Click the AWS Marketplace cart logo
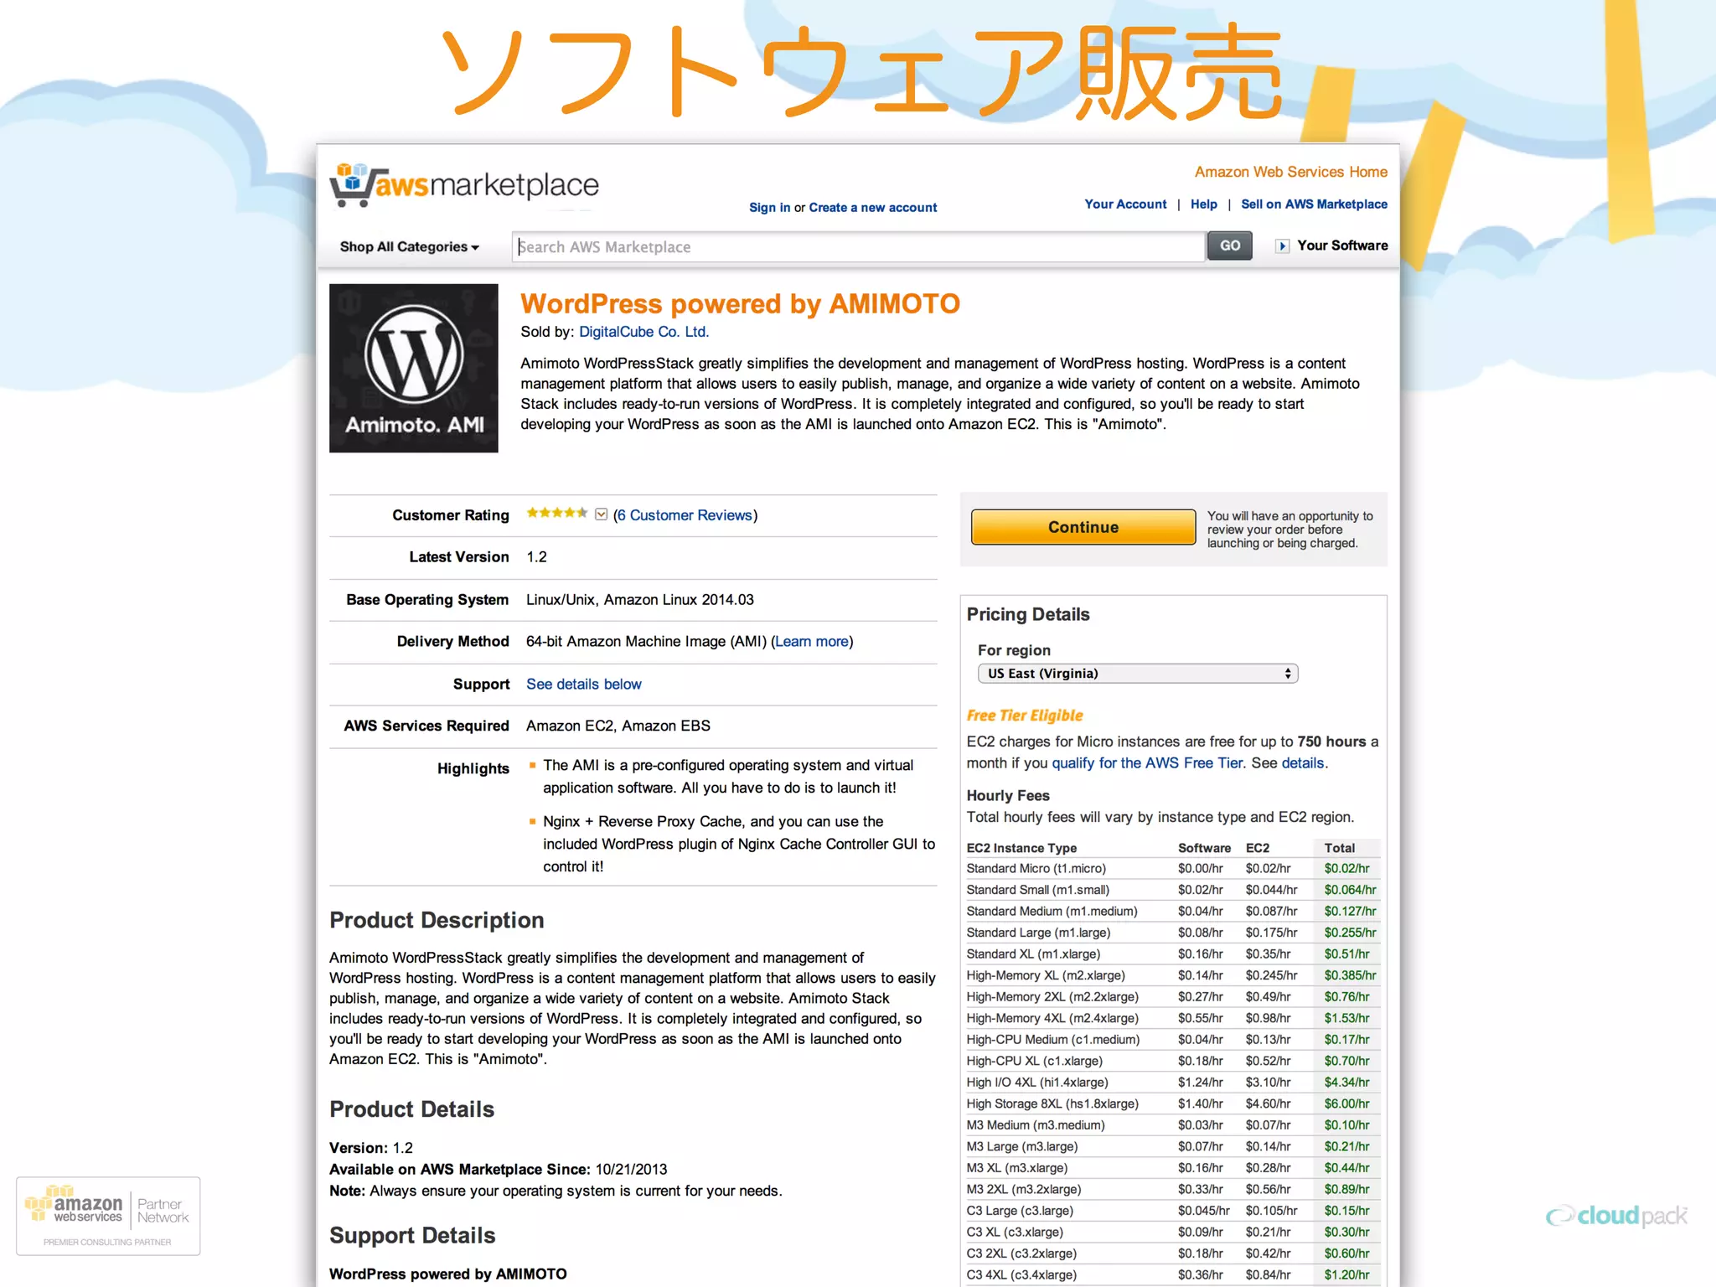1716x1287 pixels. pos(464,184)
